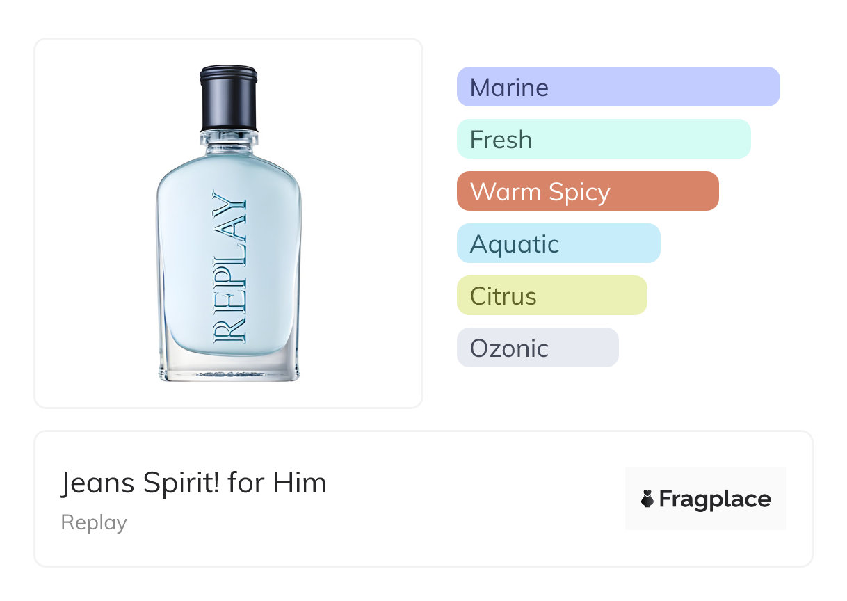Pick the Aquatic accord bar
This screenshot has height=601, width=847.
point(558,243)
